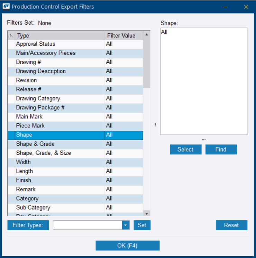The width and height of the screenshot is (256, 258).
Task: Select the Length row
Action: 75,171
